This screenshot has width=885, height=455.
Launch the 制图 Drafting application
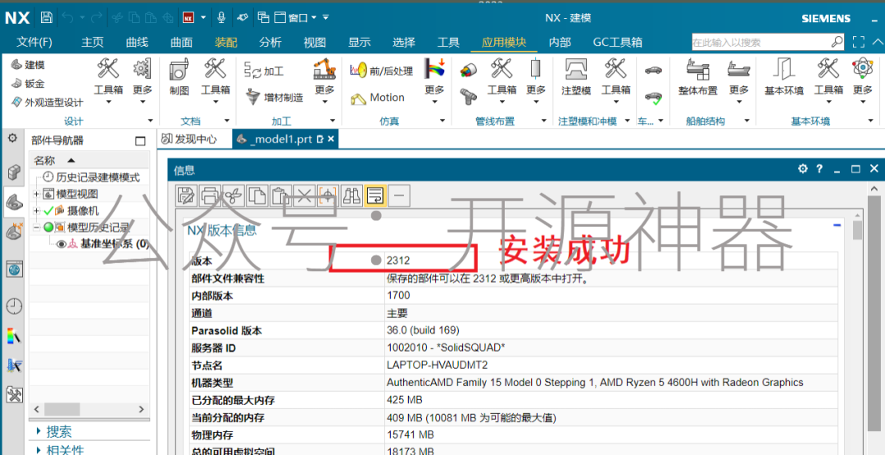179,77
